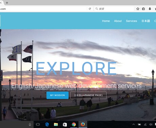Show hidden system tray icons

134,124
